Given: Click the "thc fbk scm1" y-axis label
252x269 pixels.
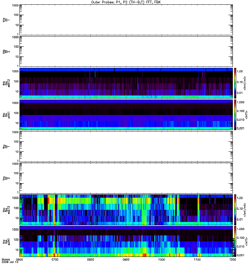Looking at the screenshot, I should [x=6, y=241].
